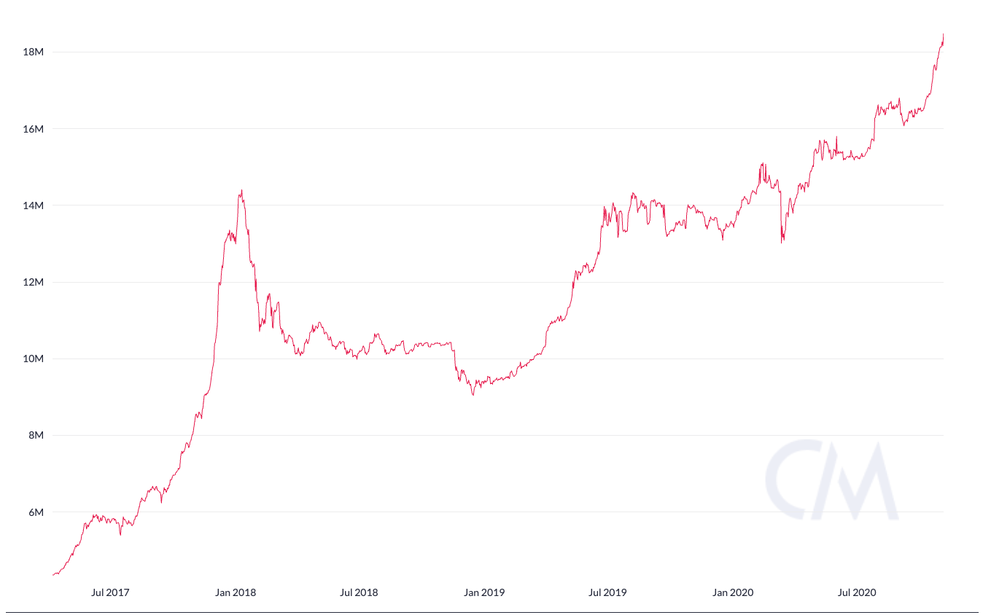This screenshot has height=615, width=983.
Task: Click the 18M y-axis label
Action: pos(34,52)
